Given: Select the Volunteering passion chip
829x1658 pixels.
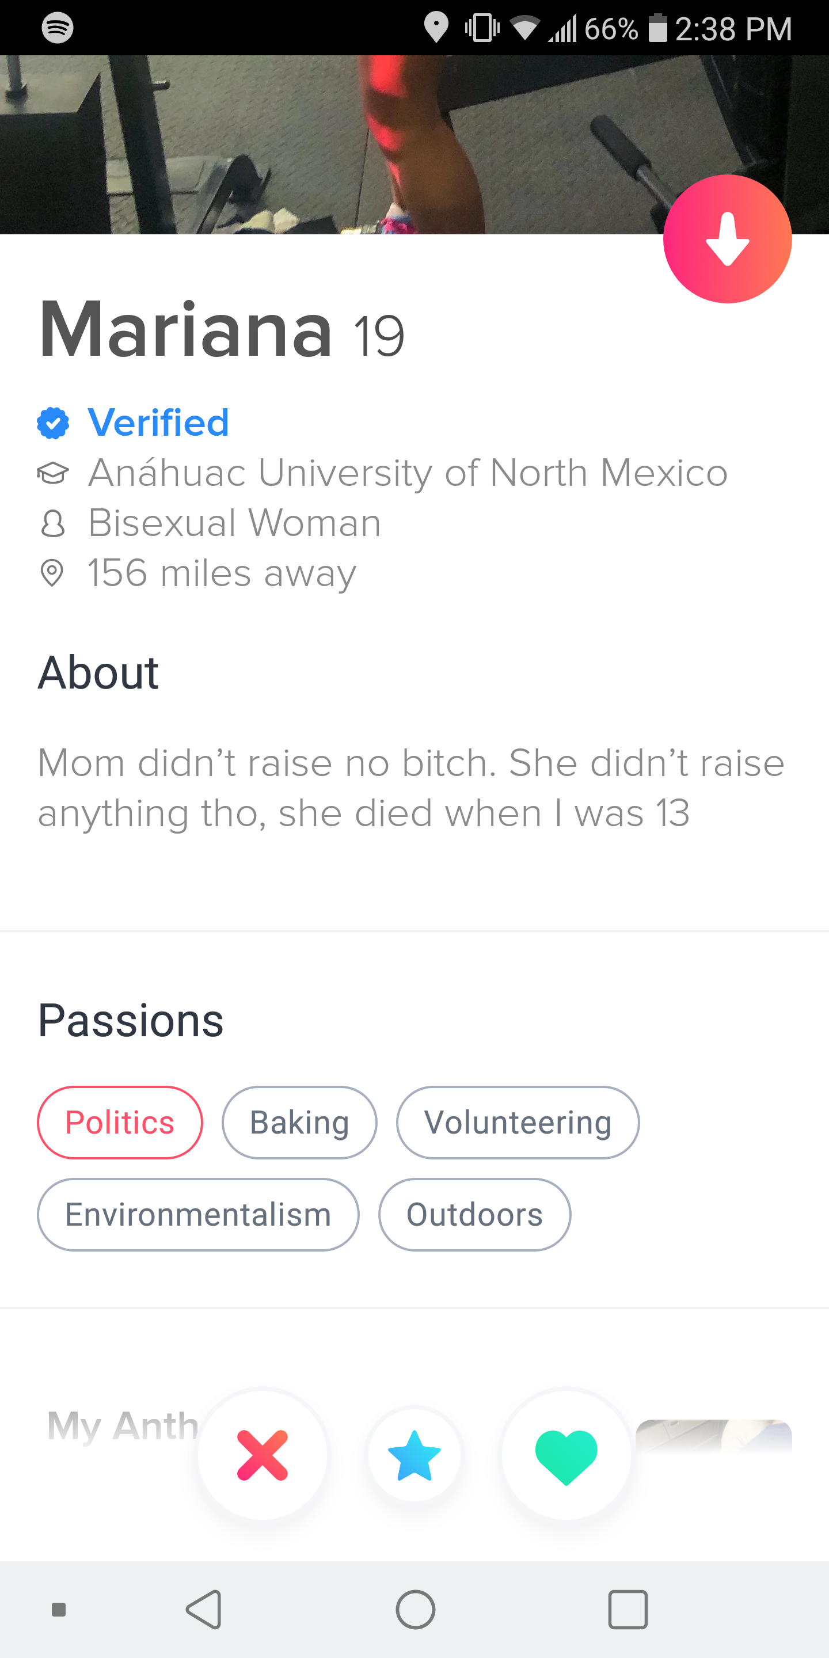Looking at the screenshot, I should [518, 1123].
